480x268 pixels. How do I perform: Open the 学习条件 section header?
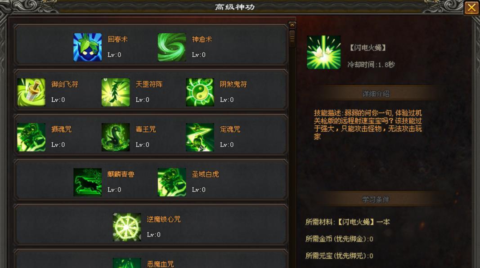tap(376, 200)
